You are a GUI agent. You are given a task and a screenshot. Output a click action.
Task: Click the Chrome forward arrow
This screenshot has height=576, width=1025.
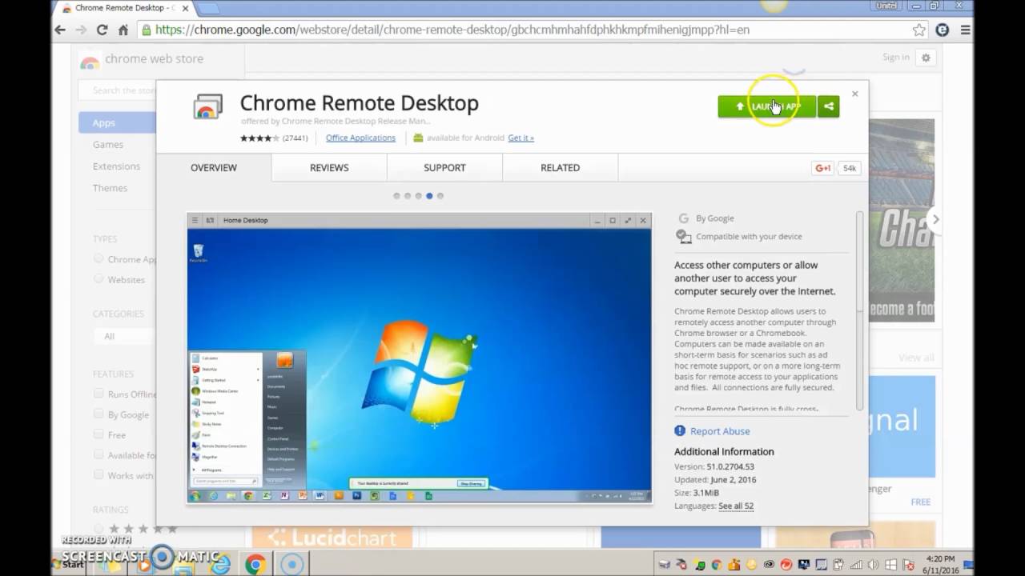81,30
